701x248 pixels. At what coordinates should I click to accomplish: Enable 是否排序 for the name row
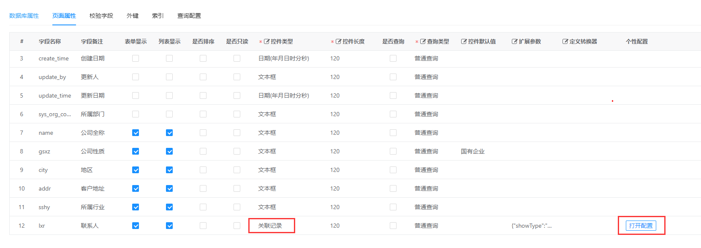203,133
